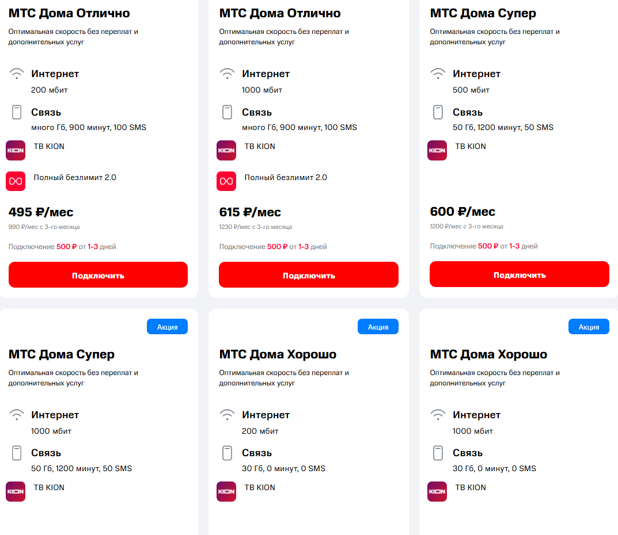618x535 pixels.
Task: Click the Акция badge on МТС Дома Супер 1000 мбит card
Action: pos(167,327)
